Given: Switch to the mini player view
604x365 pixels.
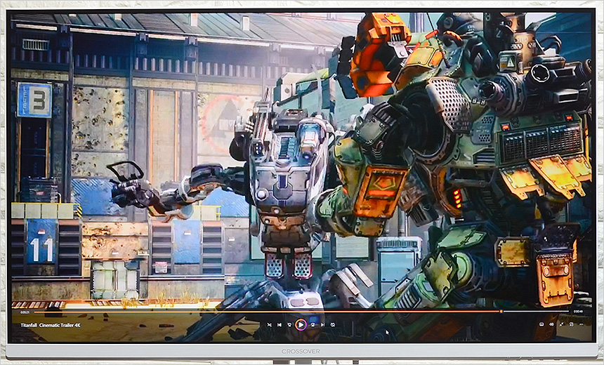Looking at the screenshot, I should tap(571, 324).
